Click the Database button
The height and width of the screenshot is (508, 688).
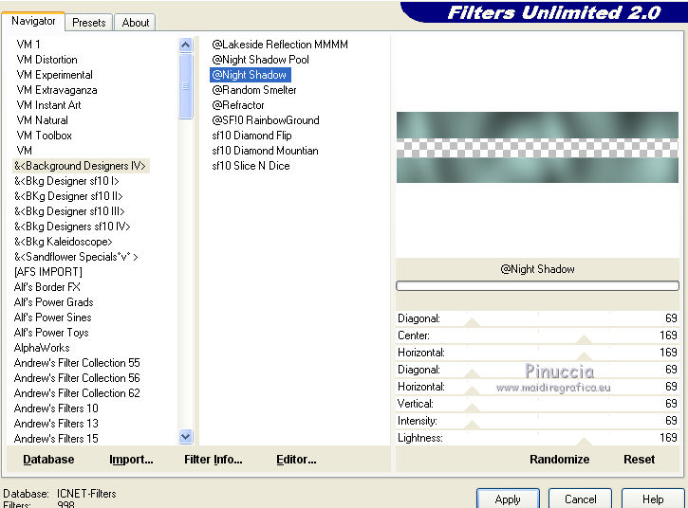(x=48, y=460)
